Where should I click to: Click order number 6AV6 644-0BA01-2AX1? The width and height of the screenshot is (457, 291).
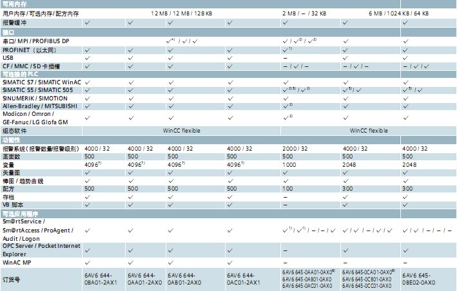point(101,279)
